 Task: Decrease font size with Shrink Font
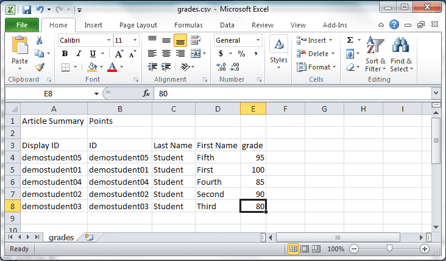click(x=132, y=54)
